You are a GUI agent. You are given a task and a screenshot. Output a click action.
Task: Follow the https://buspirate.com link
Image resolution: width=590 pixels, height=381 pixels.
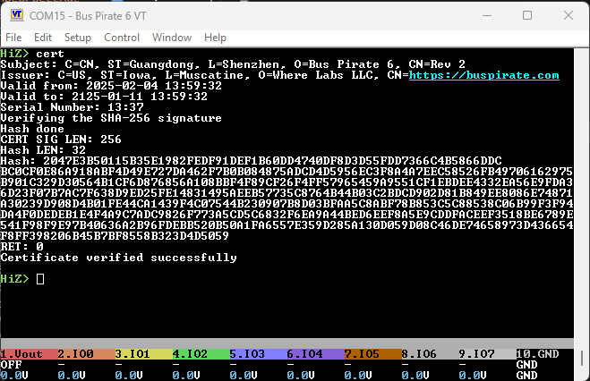pos(483,75)
